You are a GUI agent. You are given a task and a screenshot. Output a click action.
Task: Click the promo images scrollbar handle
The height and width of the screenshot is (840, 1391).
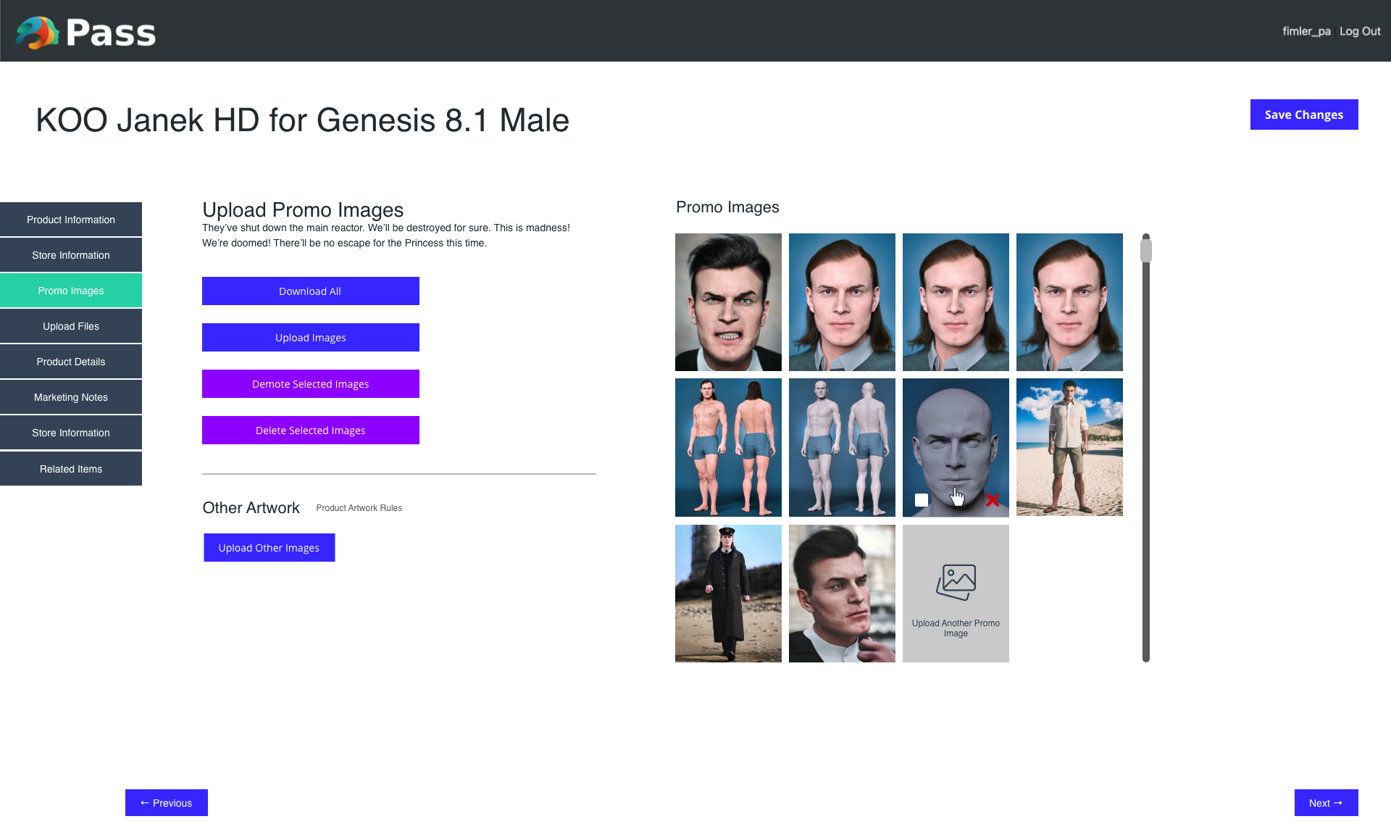[1146, 250]
